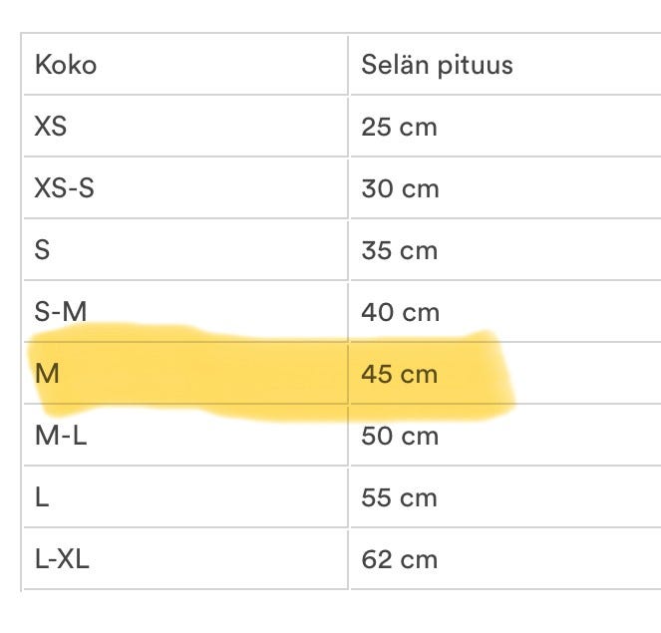Click the 55 cm length value

click(399, 497)
